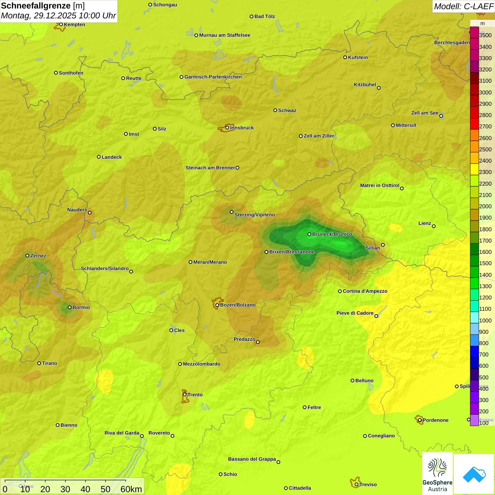Click the 'Bassano del Grappa' label
The image size is (495, 495).
click(x=252, y=459)
